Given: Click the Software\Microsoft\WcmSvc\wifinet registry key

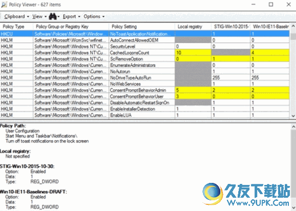Looking at the screenshot, I should (71, 40).
